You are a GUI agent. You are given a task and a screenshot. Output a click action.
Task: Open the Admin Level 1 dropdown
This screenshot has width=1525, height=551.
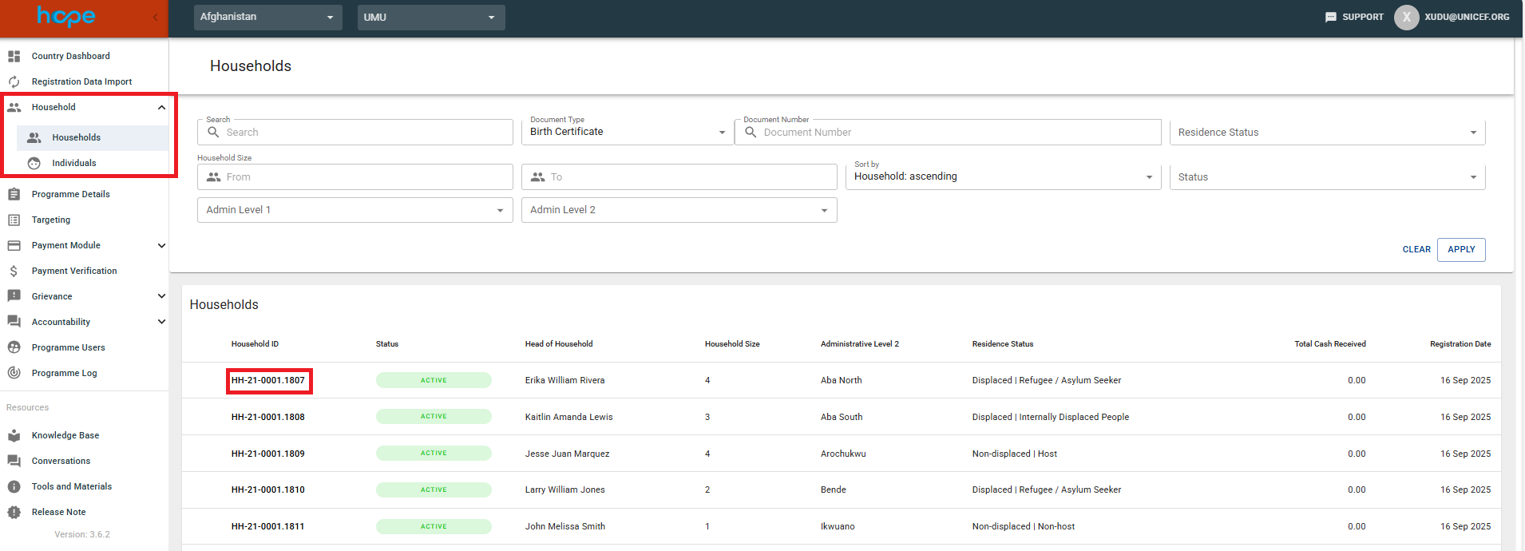click(x=355, y=210)
